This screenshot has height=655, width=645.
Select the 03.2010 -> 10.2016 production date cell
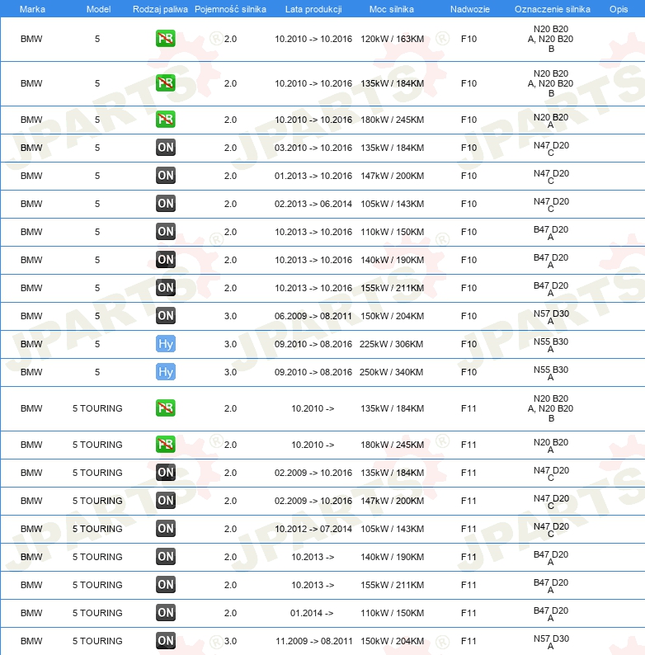point(313,148)
